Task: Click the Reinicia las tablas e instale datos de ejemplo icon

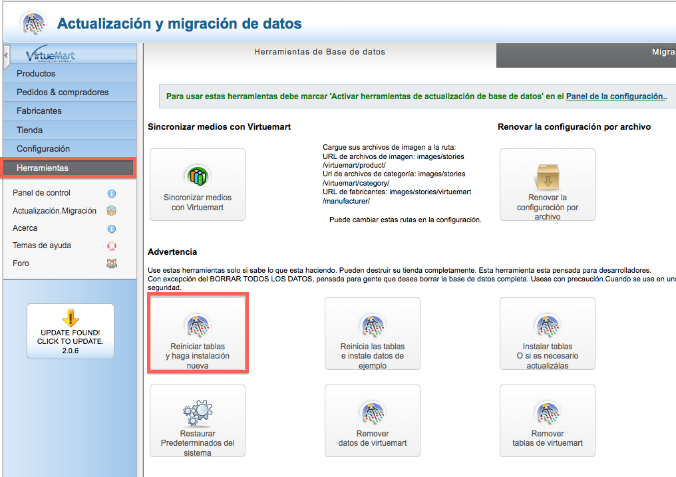Action: click(373, 325)
